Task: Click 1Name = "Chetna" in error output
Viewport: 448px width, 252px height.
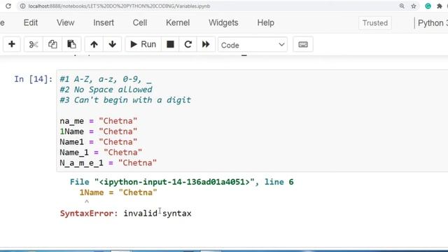Action: click(118, 192)
